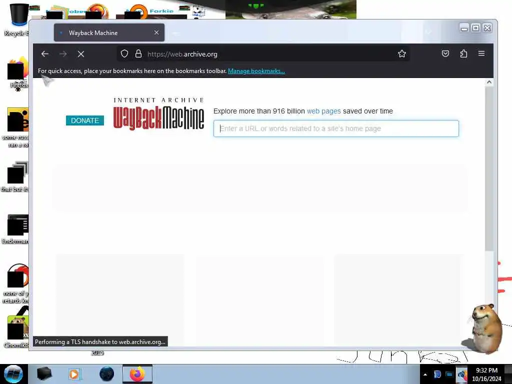
Task: Go back to the previous page
Action: tap(45, 54)
